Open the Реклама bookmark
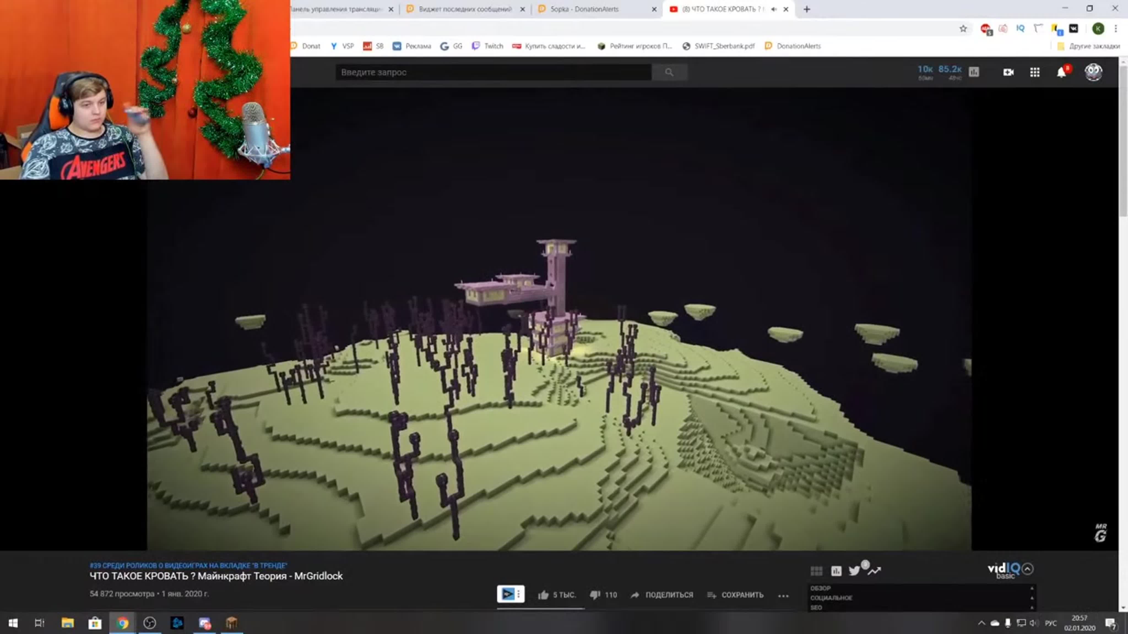This screenshot has height=634, width=1128. pos(412,46)
